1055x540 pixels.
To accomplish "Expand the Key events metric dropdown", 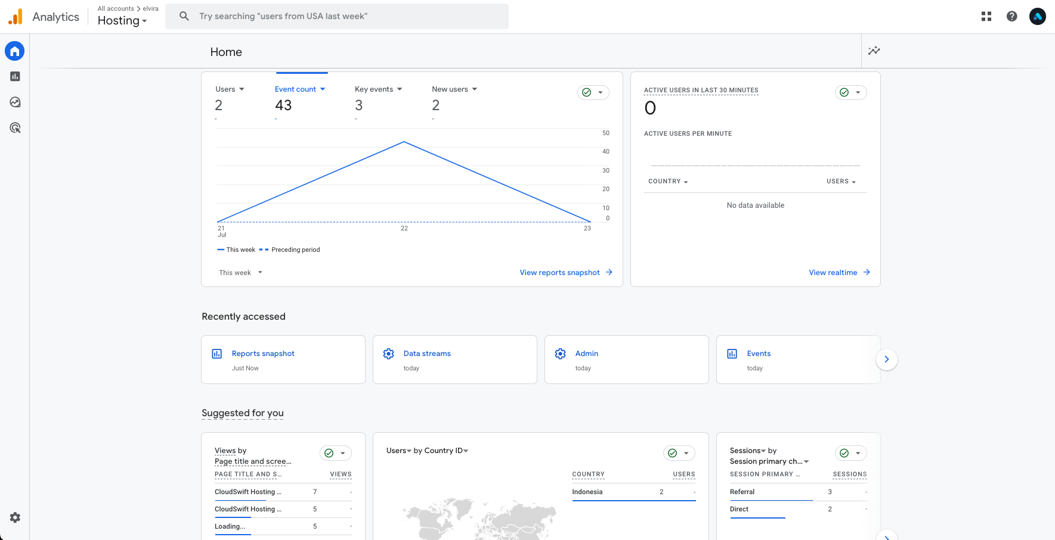I will pyautogui.click(x=400, y=89).
